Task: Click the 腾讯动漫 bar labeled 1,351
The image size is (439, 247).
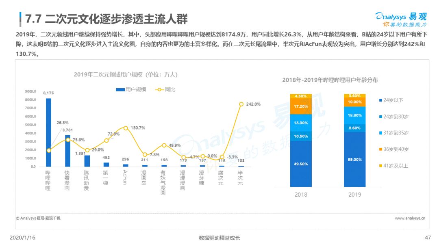Action: pyautogui.click(x=87, y=161)
